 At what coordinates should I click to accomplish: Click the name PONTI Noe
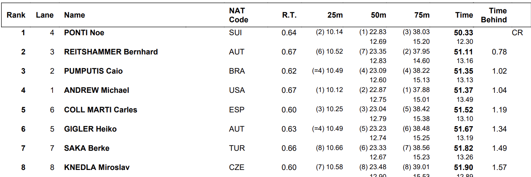coord(84,33)
